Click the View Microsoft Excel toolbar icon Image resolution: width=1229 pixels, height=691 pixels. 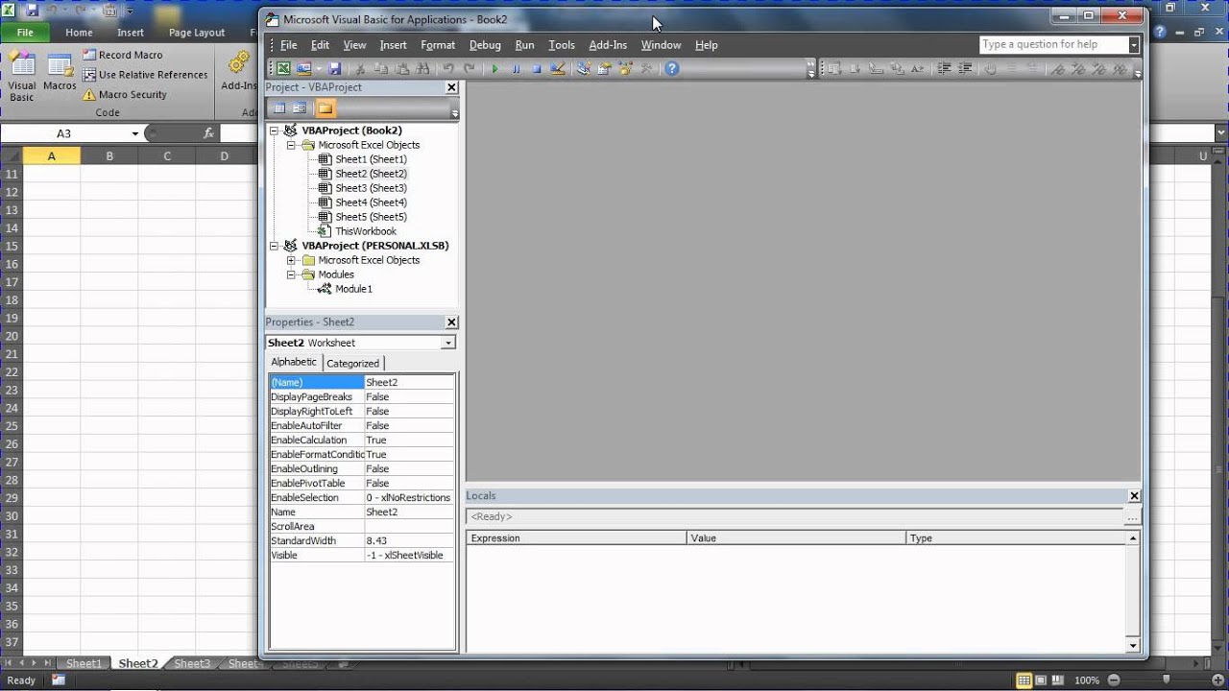point(283,69)
